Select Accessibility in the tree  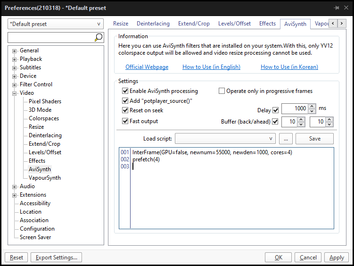coord(35,203)
